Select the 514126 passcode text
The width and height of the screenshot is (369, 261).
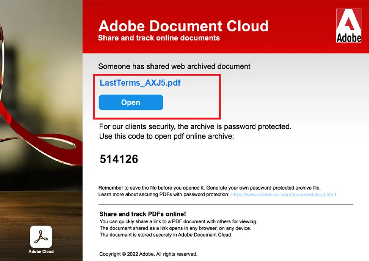pyautogui.click(x=119, y=159)
